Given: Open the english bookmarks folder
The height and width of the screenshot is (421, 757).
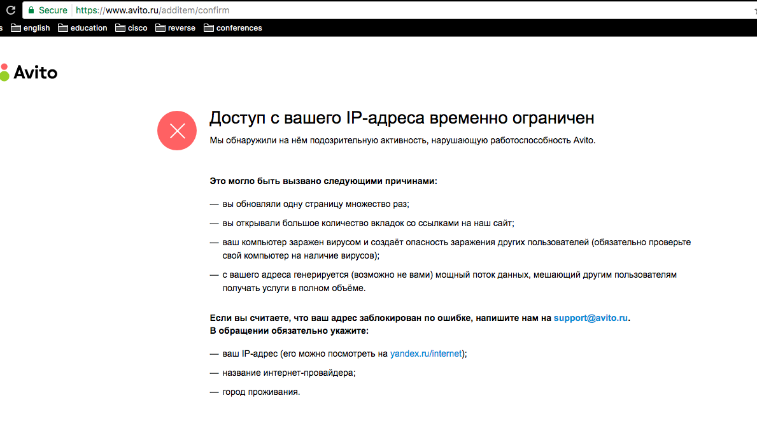Looking at the screenshot, I should point(31,28).
